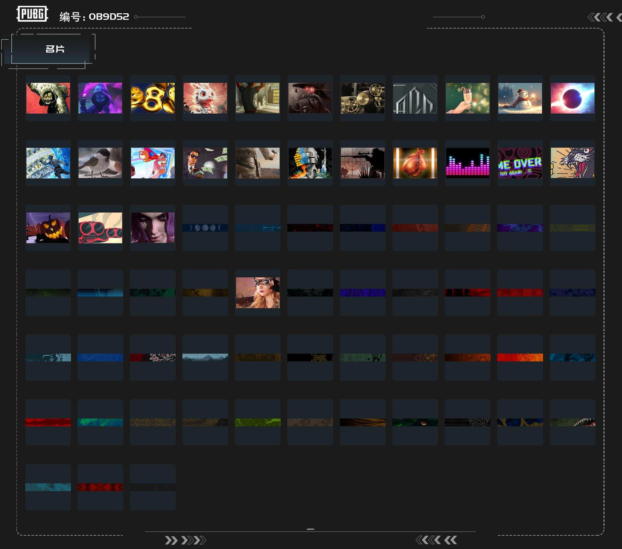Select the shark teeth banner nameplate
This screenshot has width=622, height=549.
coord(572,422)
